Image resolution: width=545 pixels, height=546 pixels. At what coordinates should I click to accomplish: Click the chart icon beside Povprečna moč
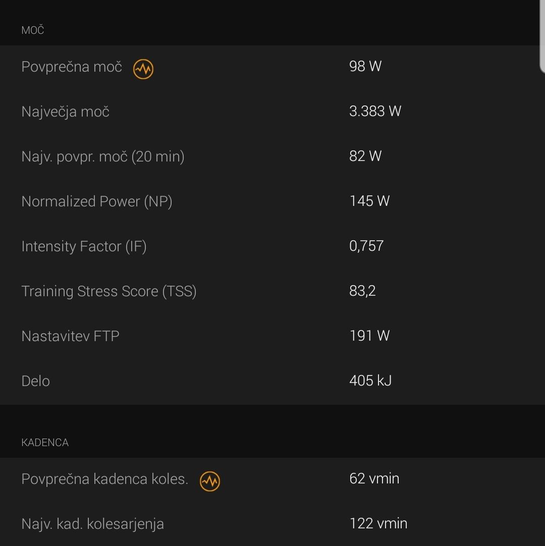click(x=143, y=69)
